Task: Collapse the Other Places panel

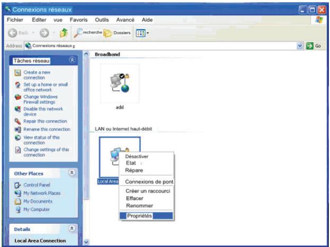Action: [72, 173]
